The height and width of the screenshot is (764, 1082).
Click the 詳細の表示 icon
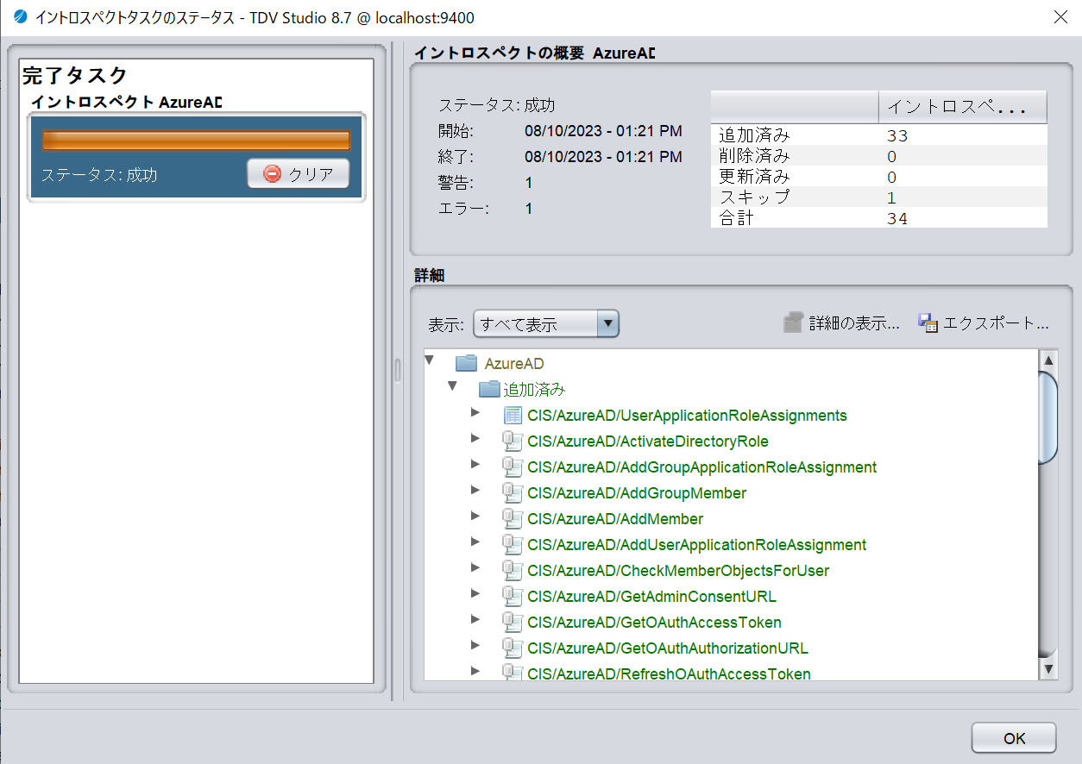793,323
